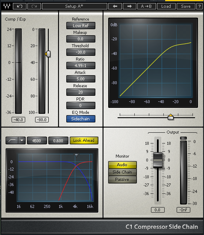The height and width of the screenshot is (235, 204).
Task: Go to next preset with right arrow
Action: (x=130, y=6)
